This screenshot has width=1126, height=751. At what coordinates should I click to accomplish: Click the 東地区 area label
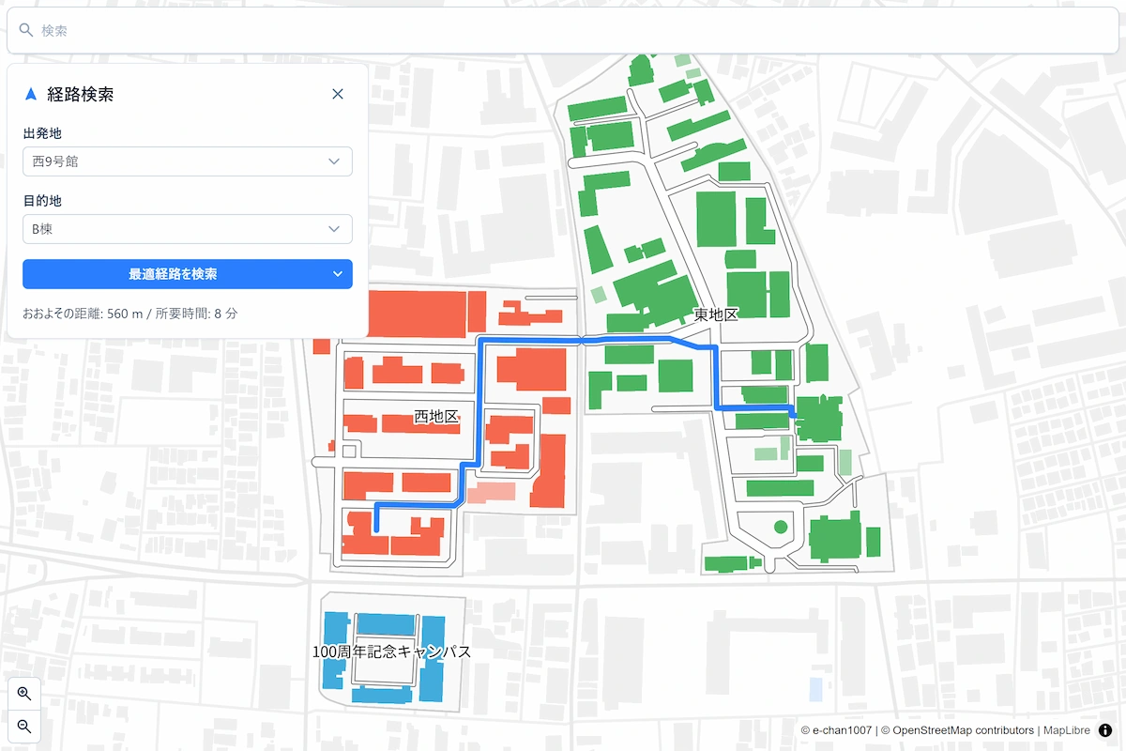(x=716, y=315)
